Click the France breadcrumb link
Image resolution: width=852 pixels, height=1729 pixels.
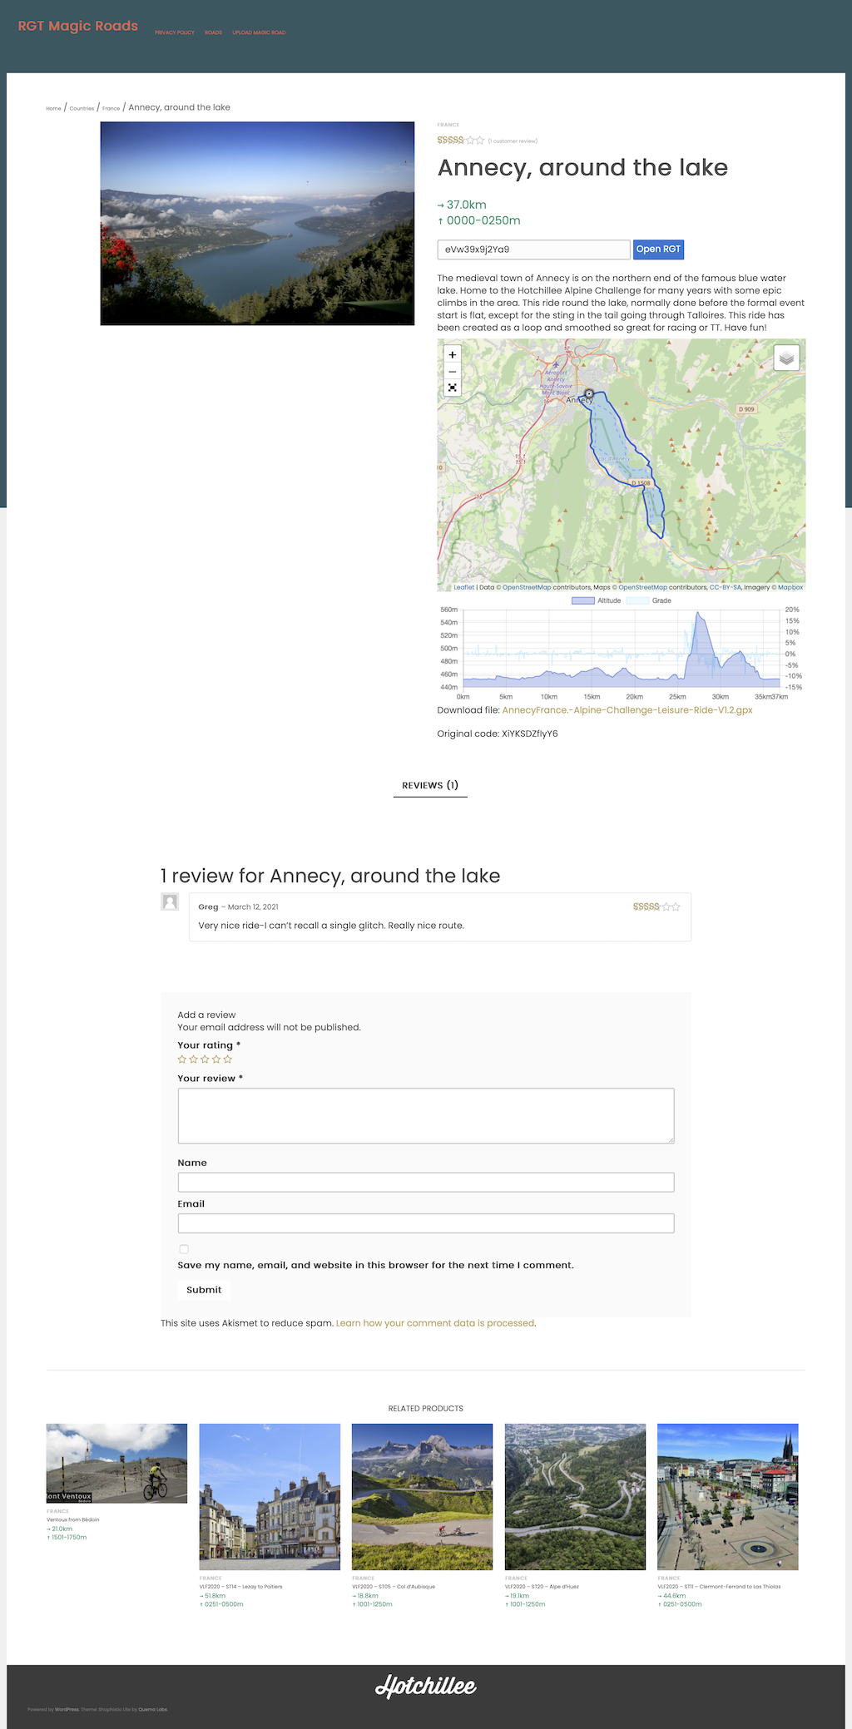111,108
